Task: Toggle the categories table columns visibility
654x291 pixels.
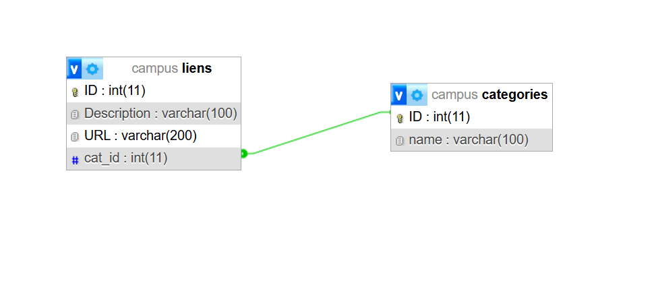Action: coord(399,95)
